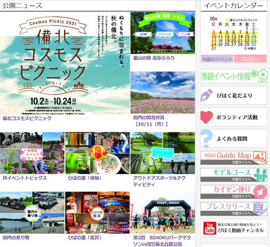
Task: Open 外国語 Guide Map external site
Action: click(234, 158)
